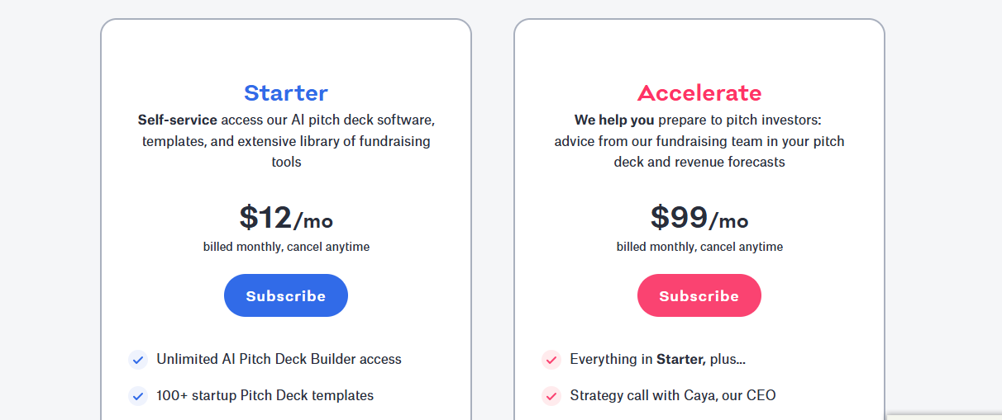Click Starter description about fundraising tools library

coord(286,141)
